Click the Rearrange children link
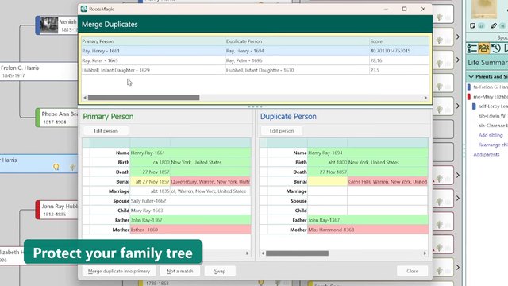Viewport: 508px width, 286px height. 493,145
